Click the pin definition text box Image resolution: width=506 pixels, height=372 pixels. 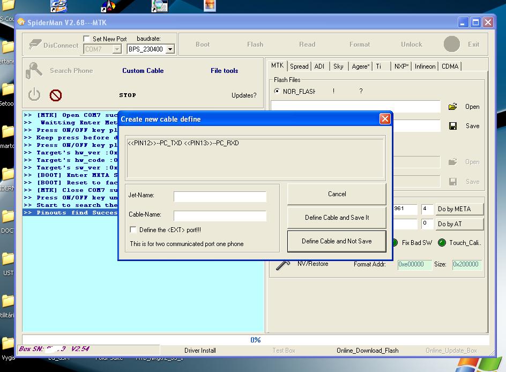256,158
